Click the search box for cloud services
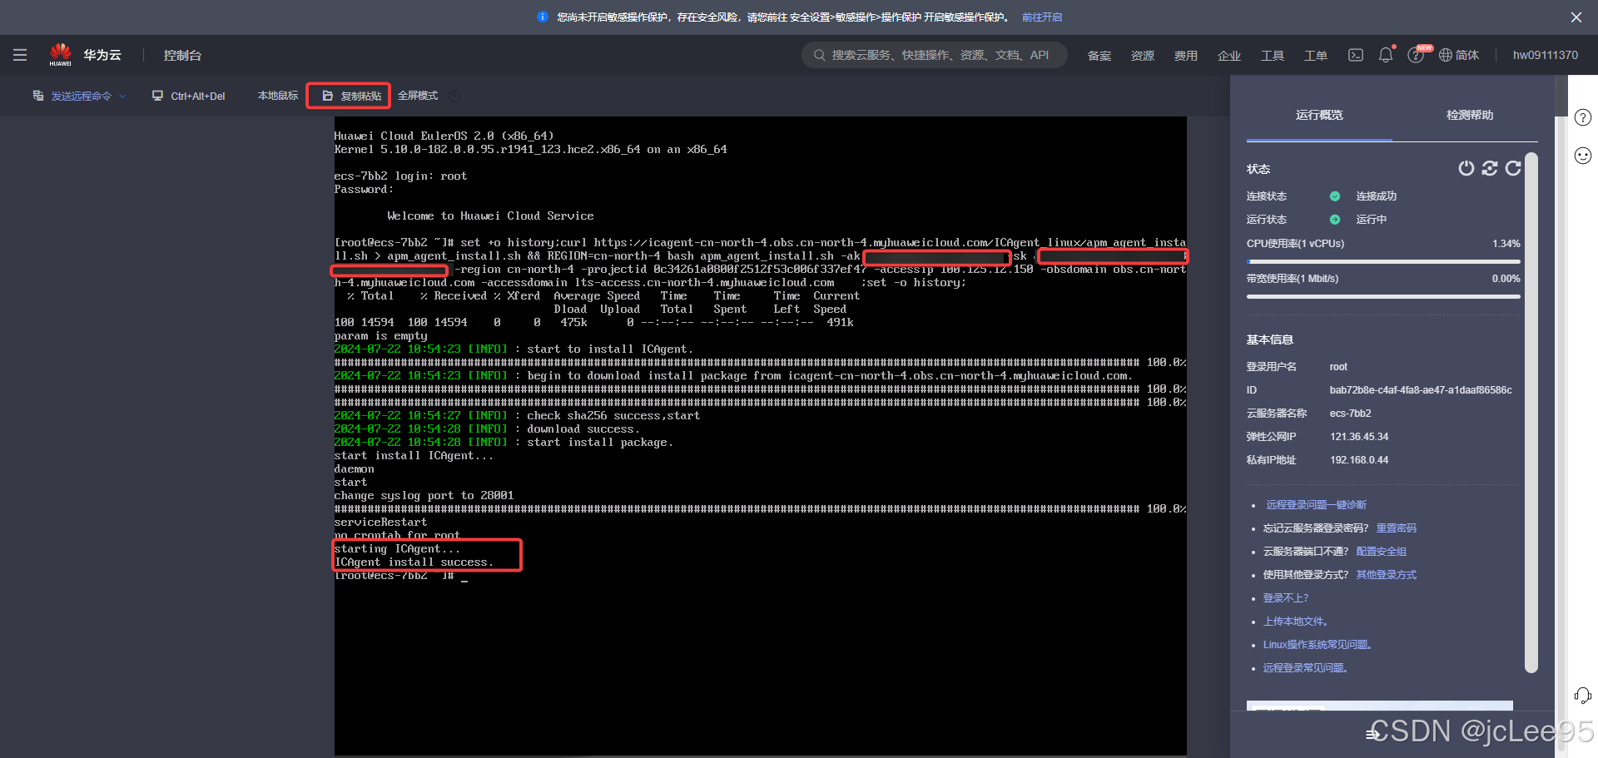Screen dimensions: 1598x758 click(934, 55)
